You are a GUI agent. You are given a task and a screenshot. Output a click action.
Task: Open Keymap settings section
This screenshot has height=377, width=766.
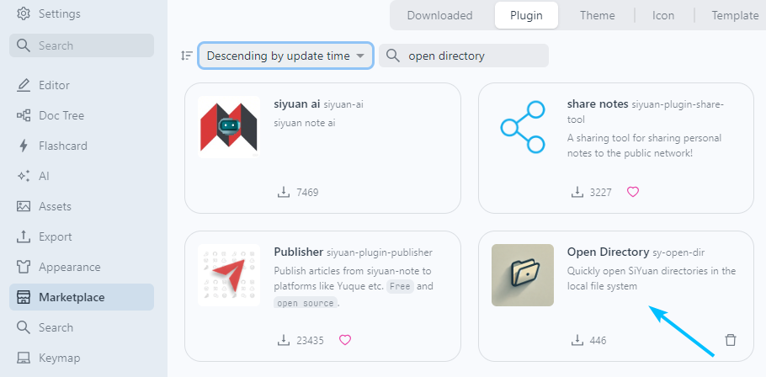(59, 358)
